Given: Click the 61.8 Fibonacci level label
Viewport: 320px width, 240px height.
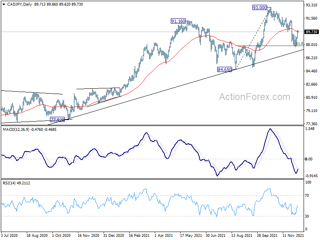Looking at the screenshot, I should (300, 44).
